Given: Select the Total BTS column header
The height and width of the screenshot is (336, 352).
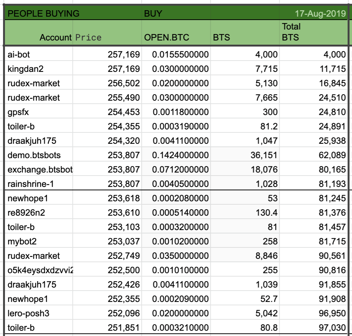Looking at the screenshot, I should point(313,33).
